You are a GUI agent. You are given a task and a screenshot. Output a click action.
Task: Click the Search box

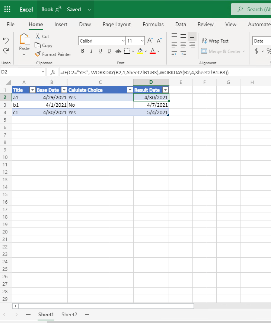click(251, 9)
